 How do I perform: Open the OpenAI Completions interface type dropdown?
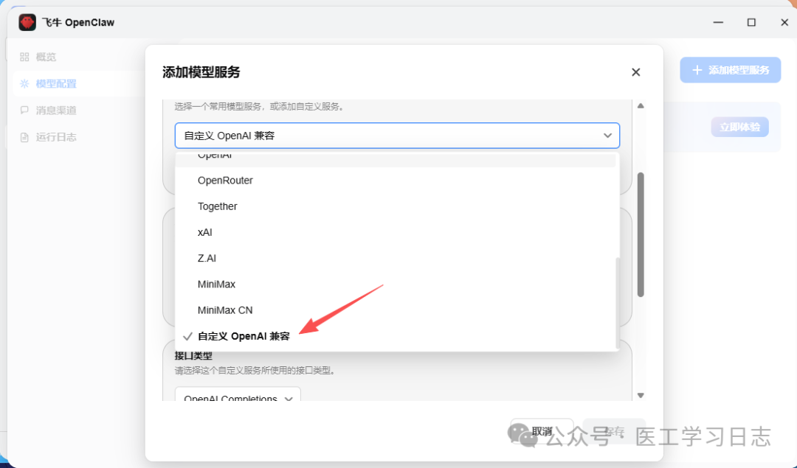(x=238, y=394)
